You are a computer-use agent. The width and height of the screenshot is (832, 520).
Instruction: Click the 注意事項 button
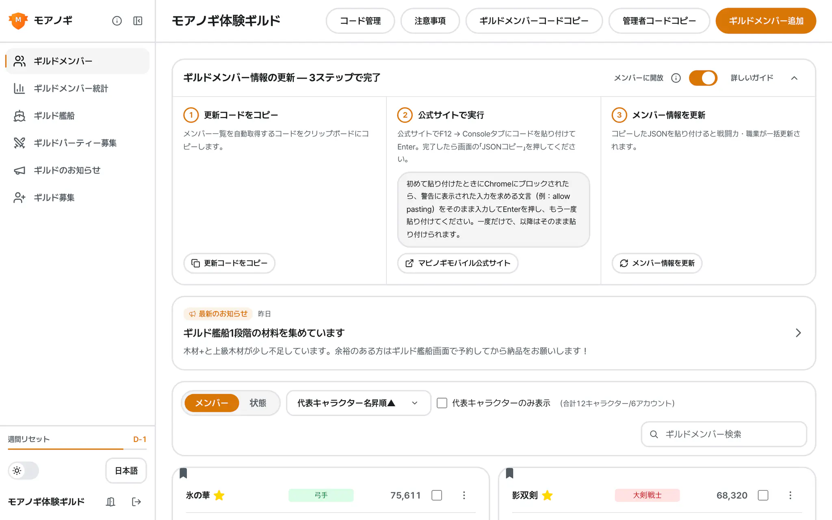click(430, 21)
